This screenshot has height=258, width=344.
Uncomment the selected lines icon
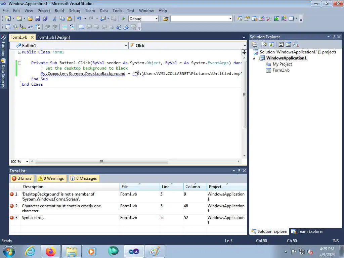pos(72,27)
